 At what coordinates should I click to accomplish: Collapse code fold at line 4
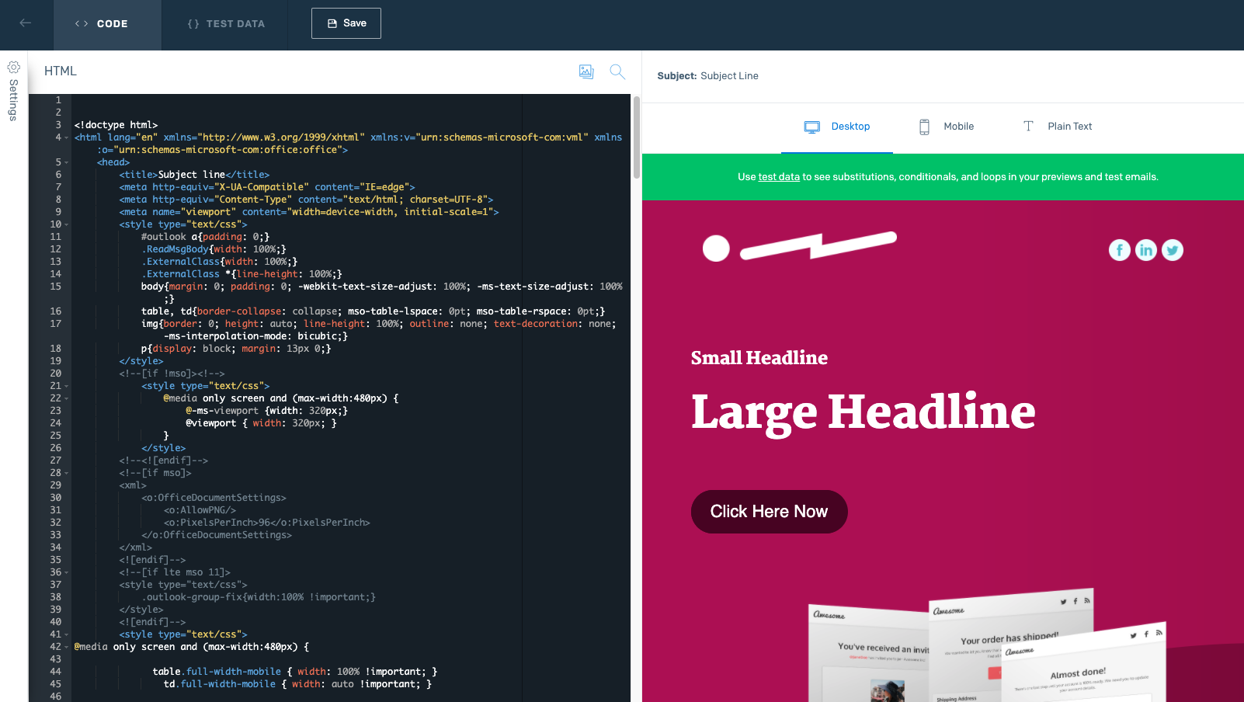point(67,138)
